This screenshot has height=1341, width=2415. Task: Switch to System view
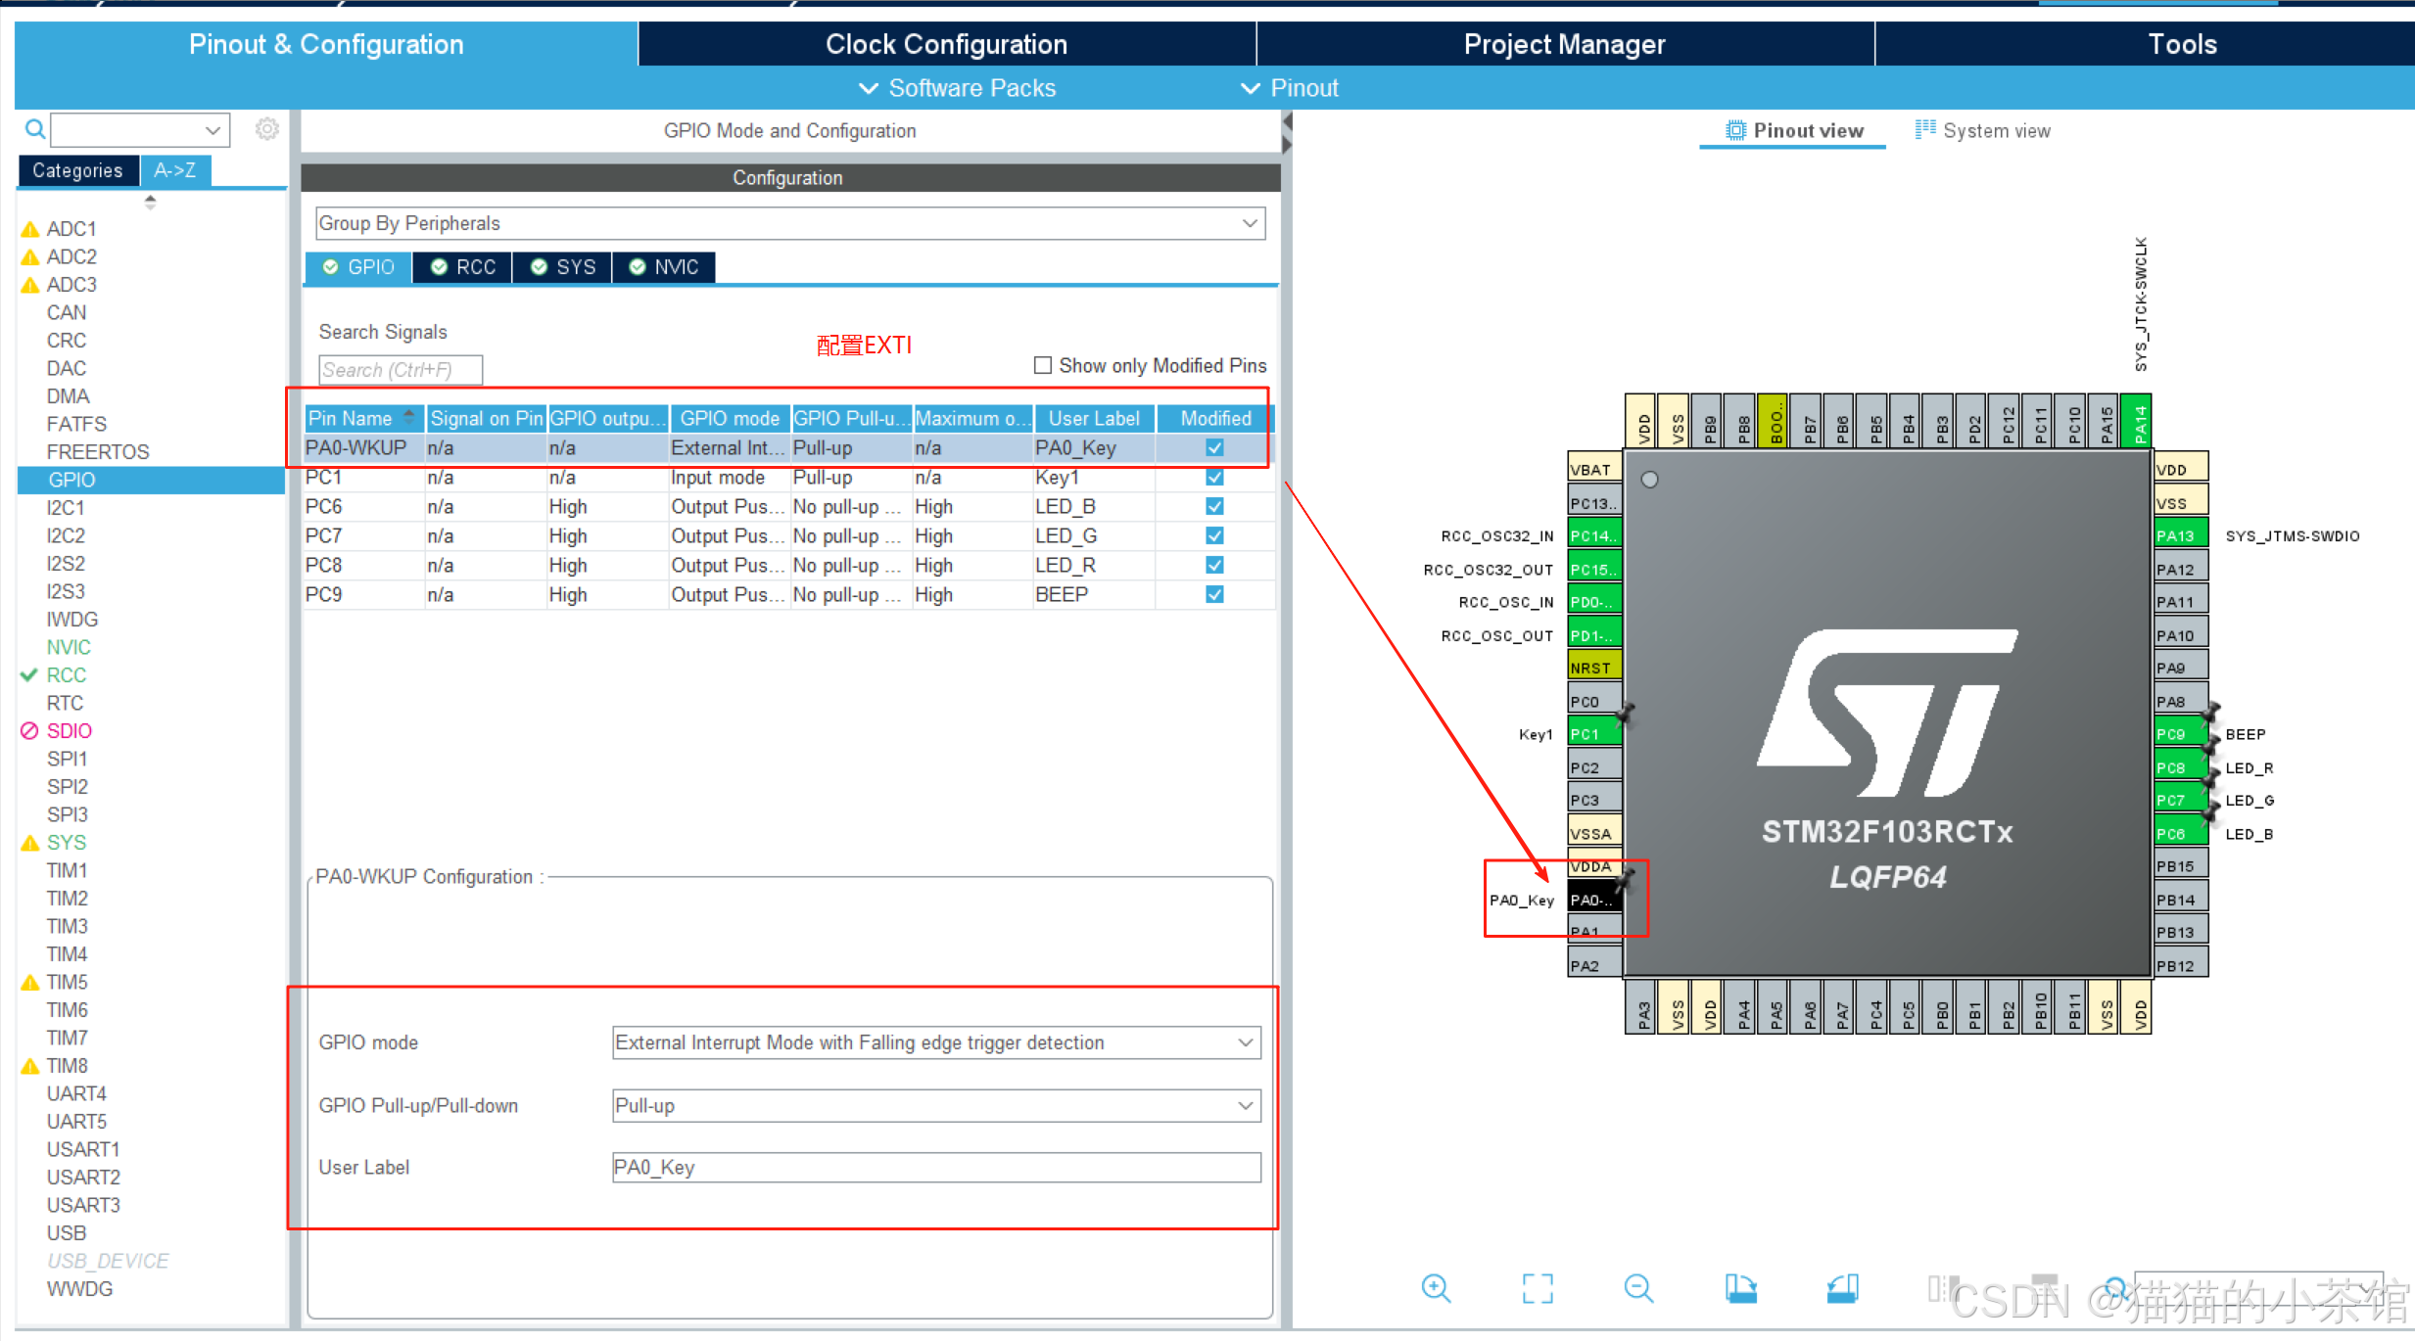click(1982, 130)
